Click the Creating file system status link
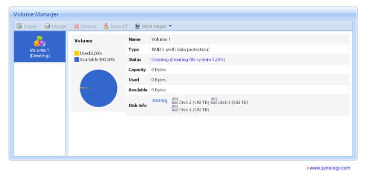 coord(188,59)
